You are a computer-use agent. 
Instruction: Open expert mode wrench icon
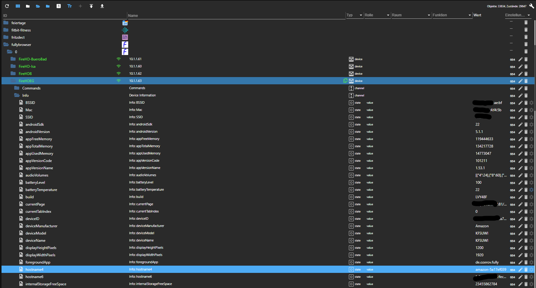[x=531, y=6]
